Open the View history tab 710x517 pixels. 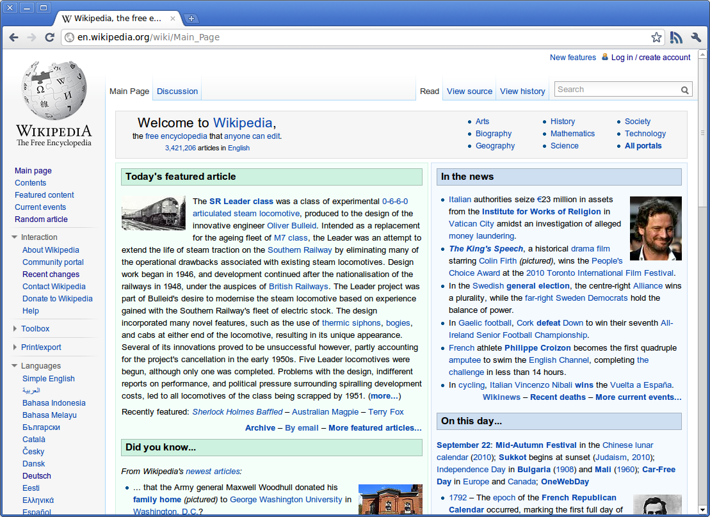coord(522,91)
